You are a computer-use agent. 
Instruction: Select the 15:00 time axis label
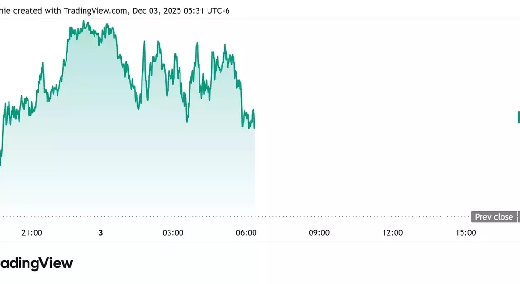pyautogui.click(x=465, y=232)
